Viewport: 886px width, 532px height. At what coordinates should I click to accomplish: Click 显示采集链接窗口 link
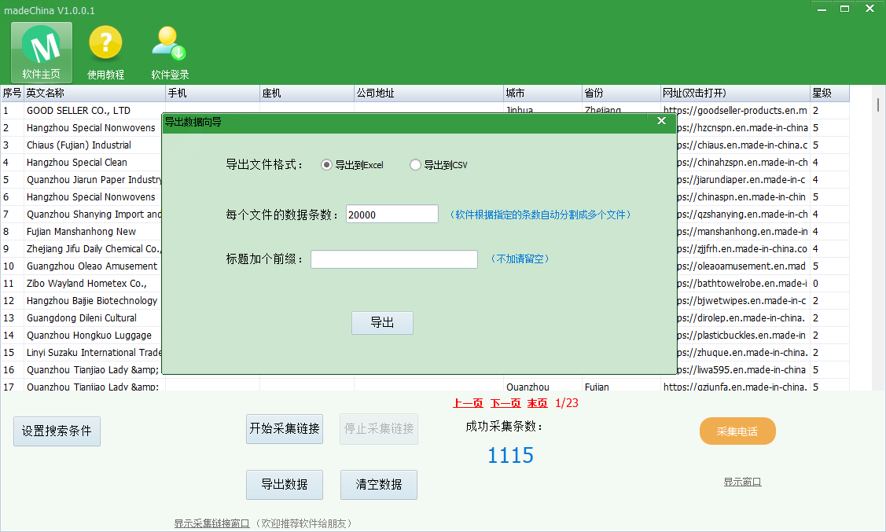212,523
